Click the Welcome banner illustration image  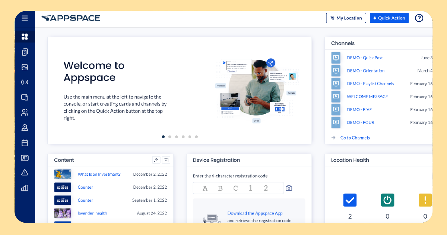257,91
